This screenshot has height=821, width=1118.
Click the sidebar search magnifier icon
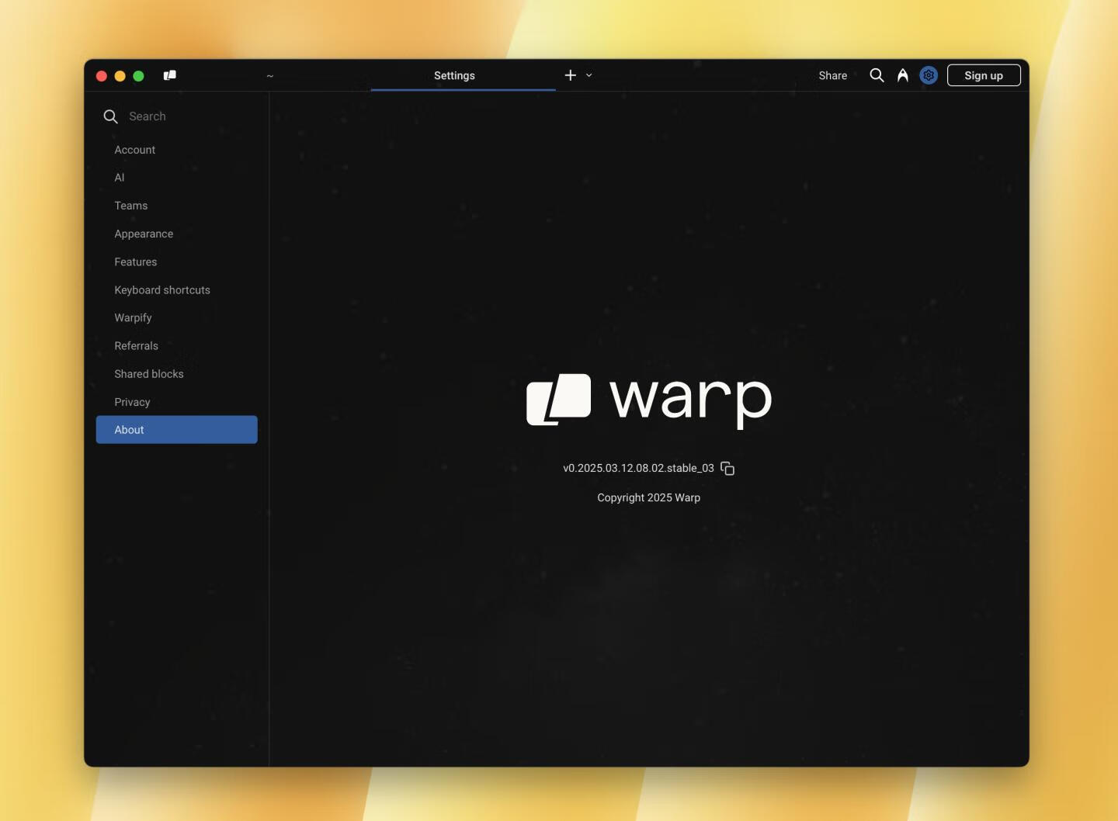(x=110, y=116)
